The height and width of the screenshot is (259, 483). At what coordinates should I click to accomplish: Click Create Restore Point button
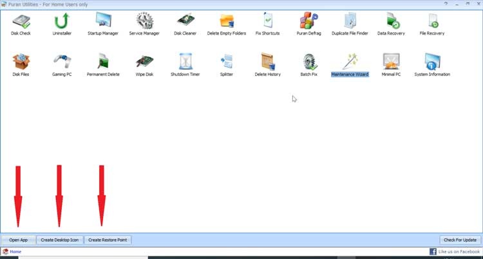click(x=108, y=240)
